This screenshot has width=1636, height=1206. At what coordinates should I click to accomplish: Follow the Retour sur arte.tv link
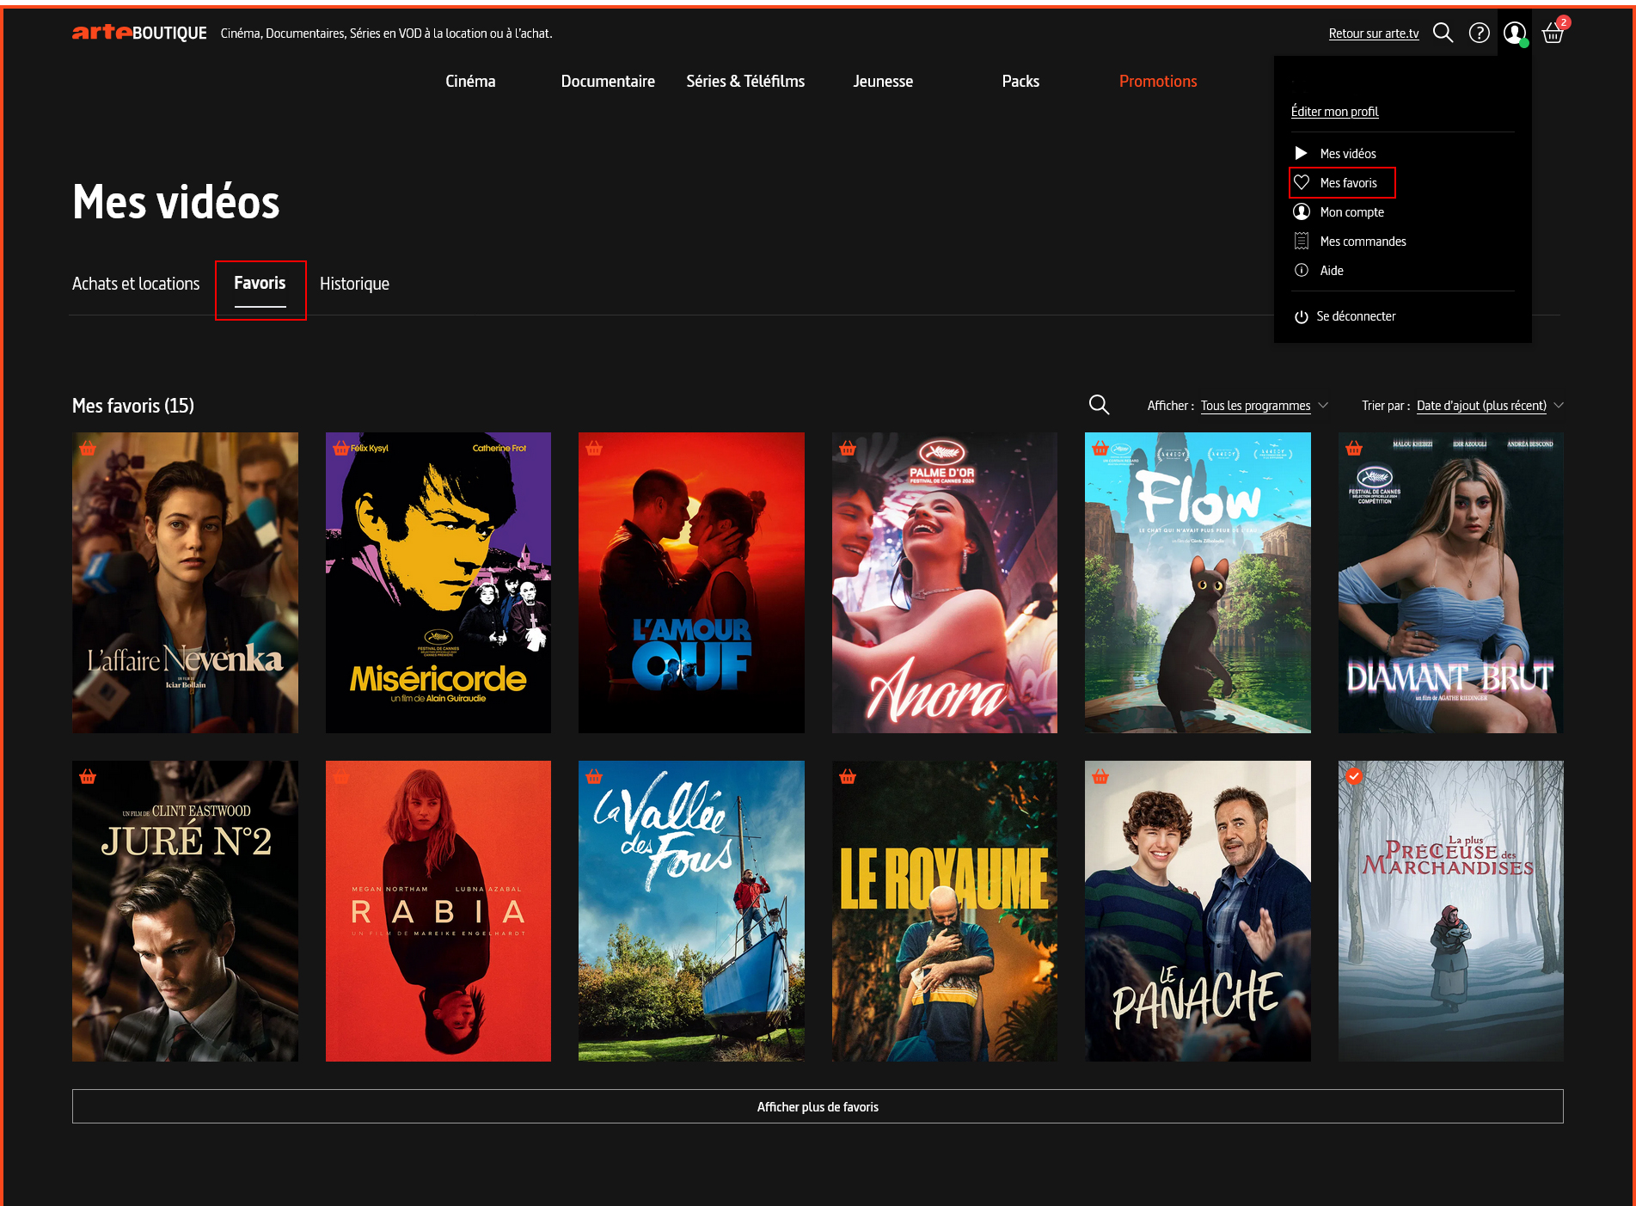pos(1373,34)
